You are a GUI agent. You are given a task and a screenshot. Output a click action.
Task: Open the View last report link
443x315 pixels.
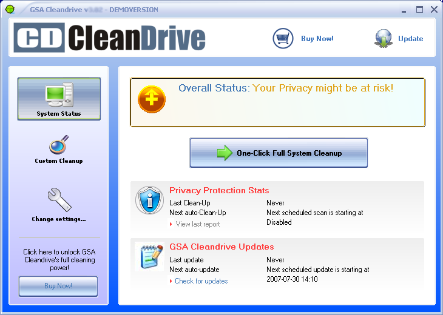(197, 224)
